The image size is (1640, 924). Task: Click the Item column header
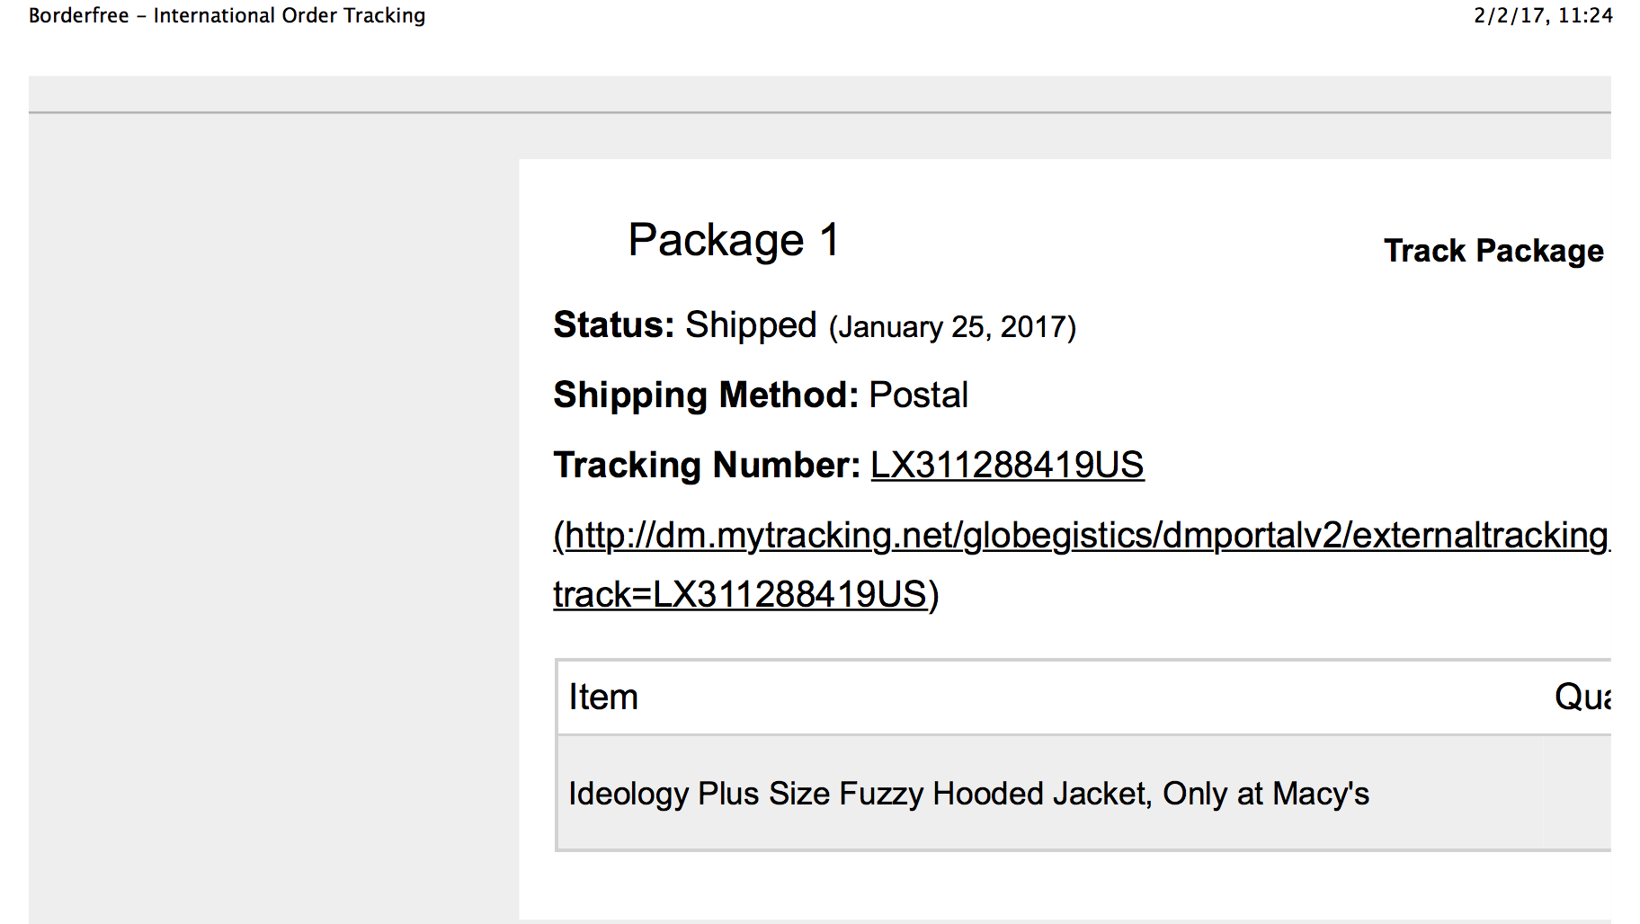603,697
